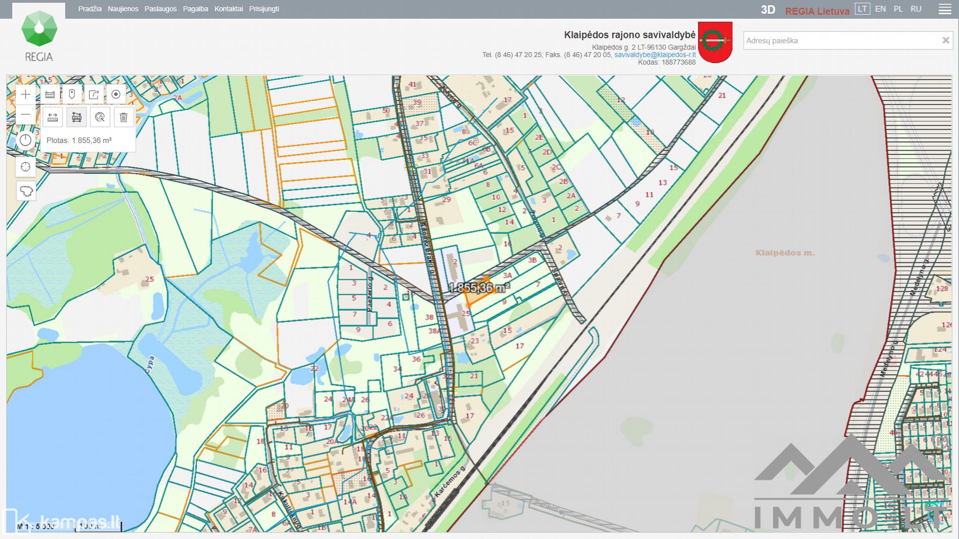
Task: Click the crosshair locate-me button
Action: (x=26, y=167)
